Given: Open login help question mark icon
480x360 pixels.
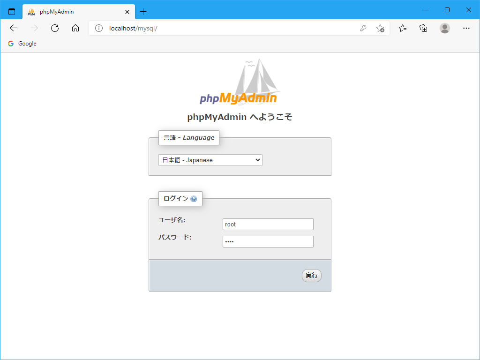Looking at the screenshot, I should 194,199.
